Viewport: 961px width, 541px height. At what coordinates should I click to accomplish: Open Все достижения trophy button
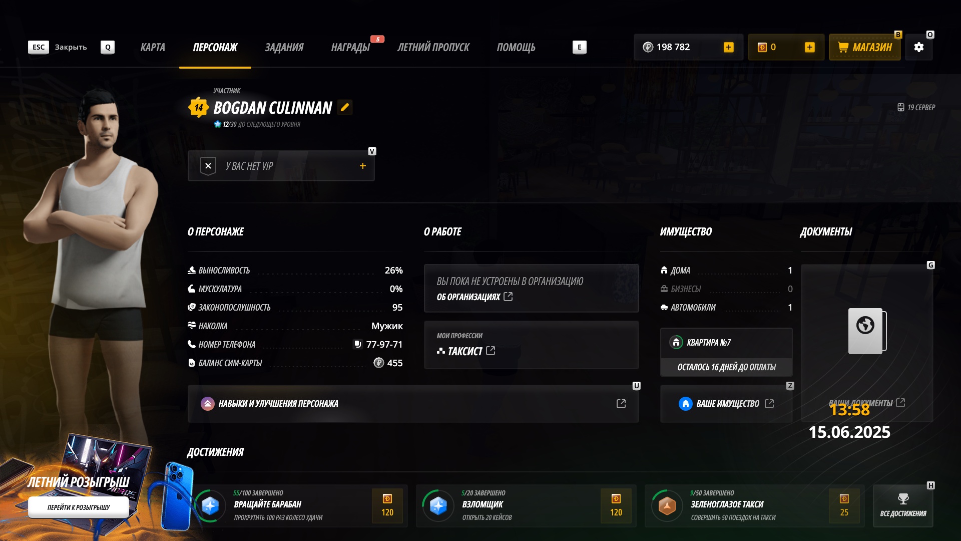903,505
